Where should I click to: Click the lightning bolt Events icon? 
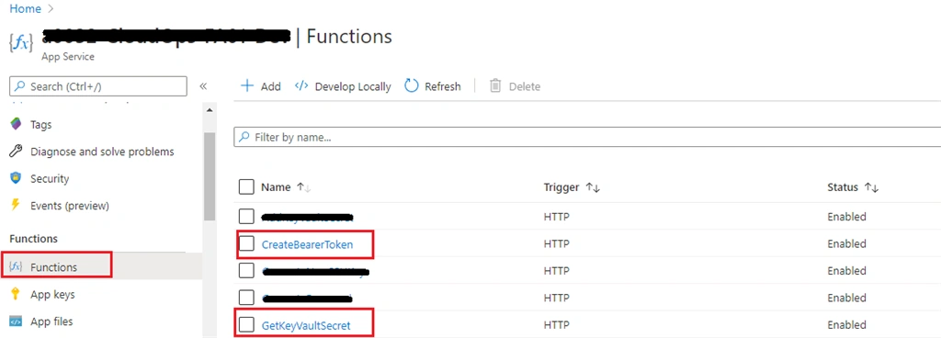tap(17, 205)
